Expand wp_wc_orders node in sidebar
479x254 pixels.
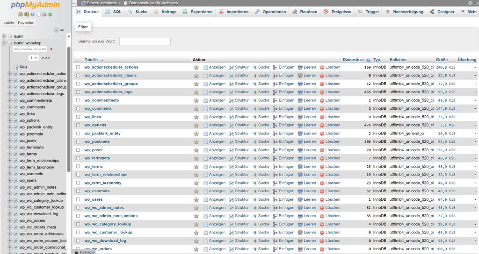pyautogui.click(x=10, y=220)
